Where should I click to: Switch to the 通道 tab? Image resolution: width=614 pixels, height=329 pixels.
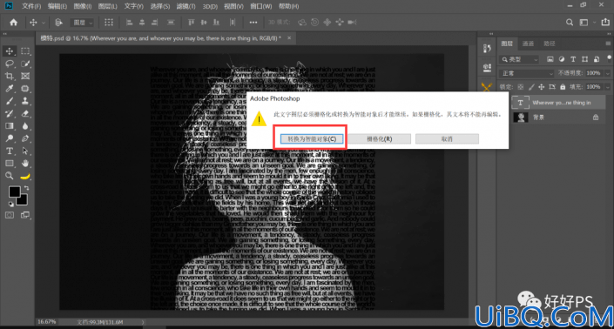(x=528, y=44)
